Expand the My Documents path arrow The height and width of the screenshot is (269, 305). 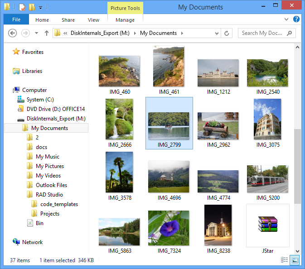pyautogui.click(x=182, y=33)
